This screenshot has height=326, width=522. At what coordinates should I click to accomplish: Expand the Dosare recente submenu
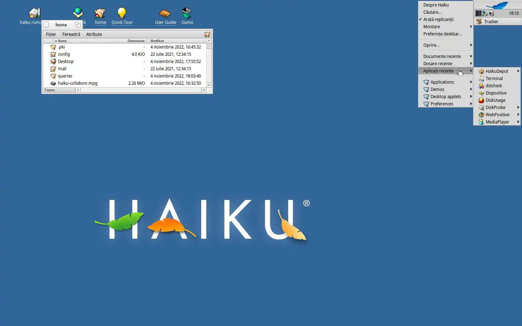(x=446, y=64)
